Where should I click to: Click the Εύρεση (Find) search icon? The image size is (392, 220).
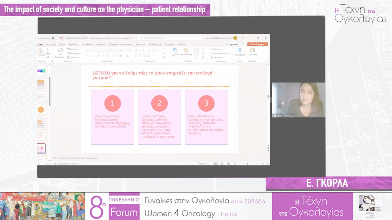pos(212,49)
